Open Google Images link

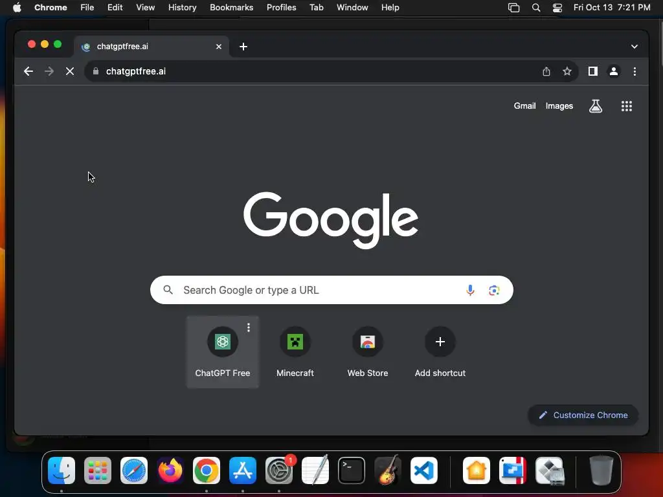pyautogui.click(x=559, y=106)
